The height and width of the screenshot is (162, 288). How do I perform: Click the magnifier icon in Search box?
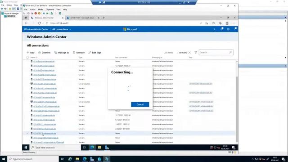[x=230, y=52]
